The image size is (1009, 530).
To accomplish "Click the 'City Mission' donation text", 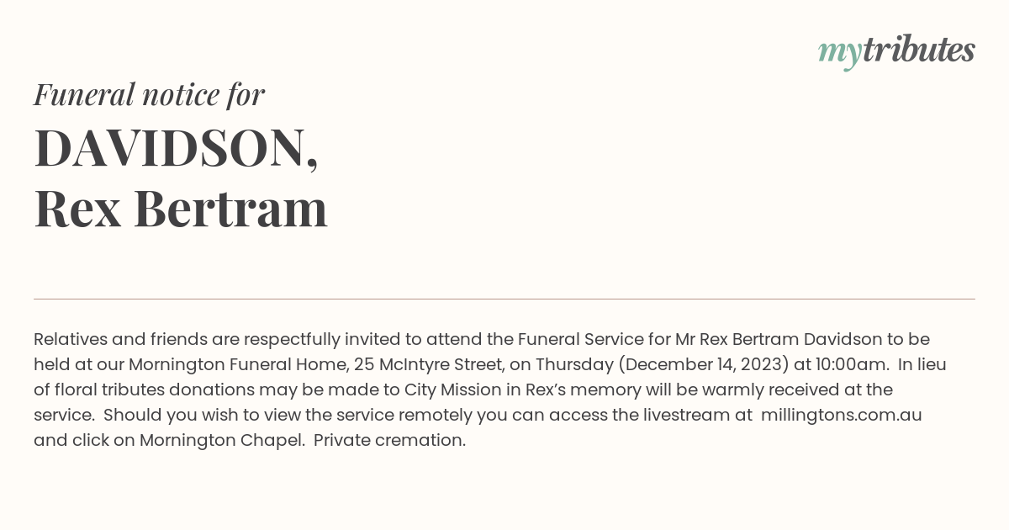I will [452, 390].
